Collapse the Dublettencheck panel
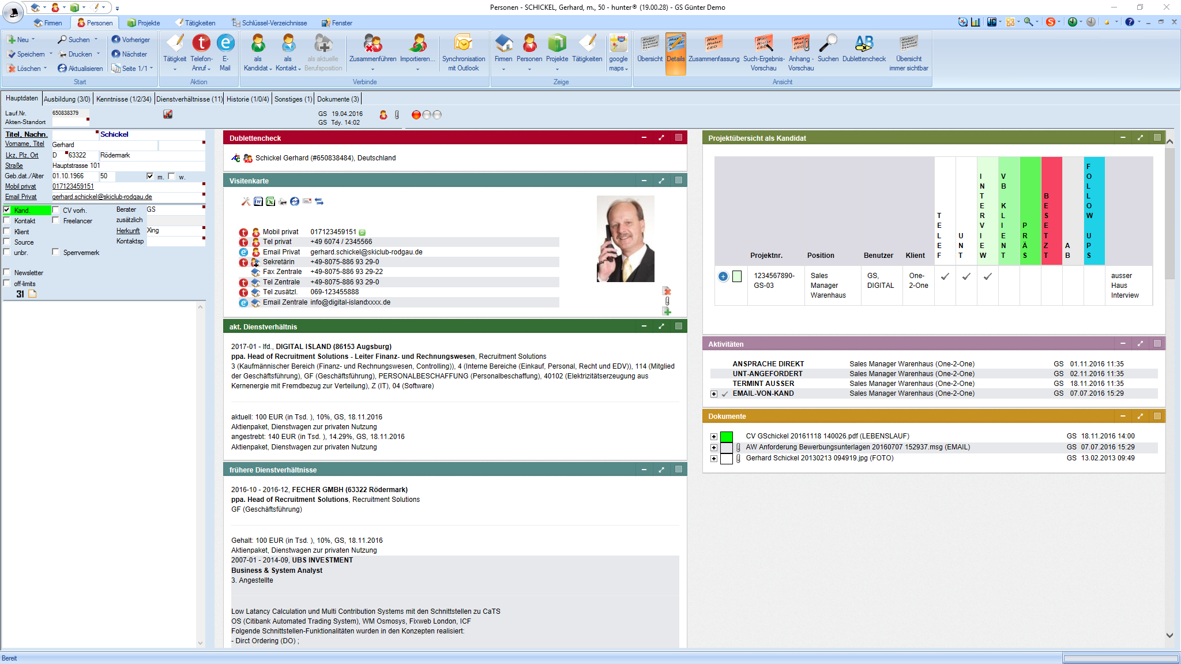 pos(644,138)
